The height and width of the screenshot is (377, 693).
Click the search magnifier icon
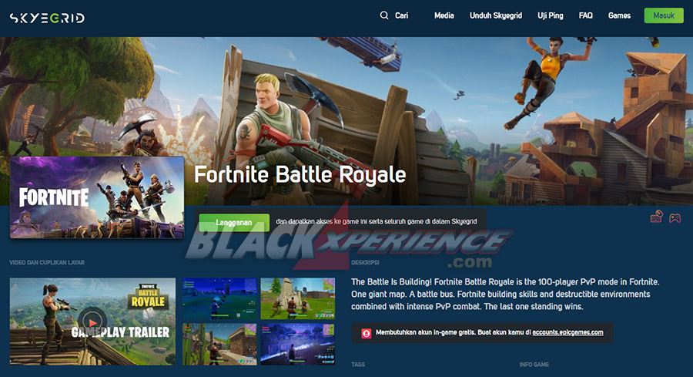click(384, 15)
